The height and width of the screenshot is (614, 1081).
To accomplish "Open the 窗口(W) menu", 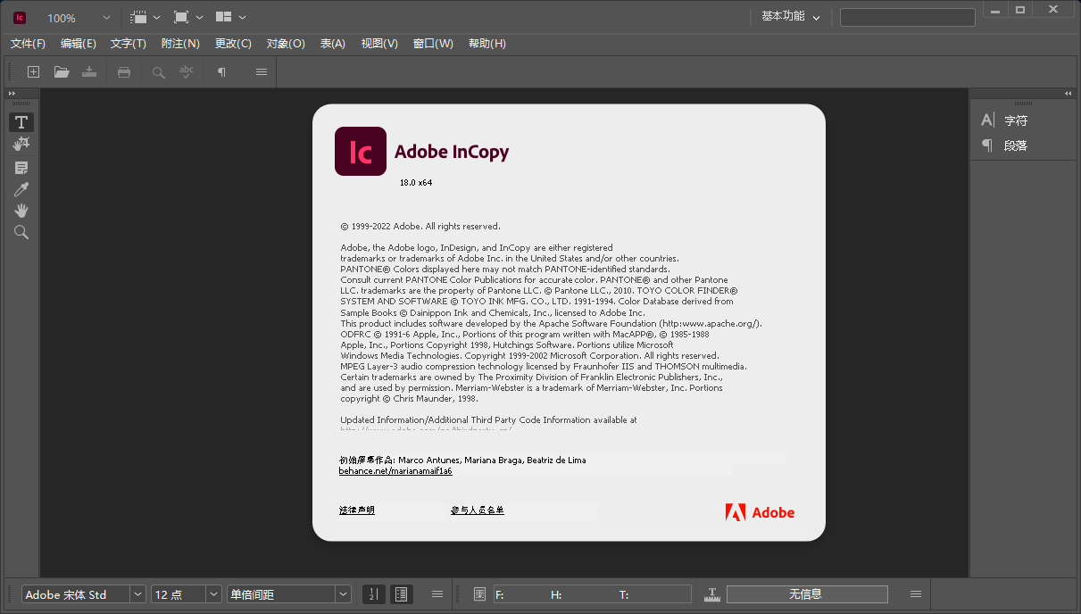I will [433, 44].
